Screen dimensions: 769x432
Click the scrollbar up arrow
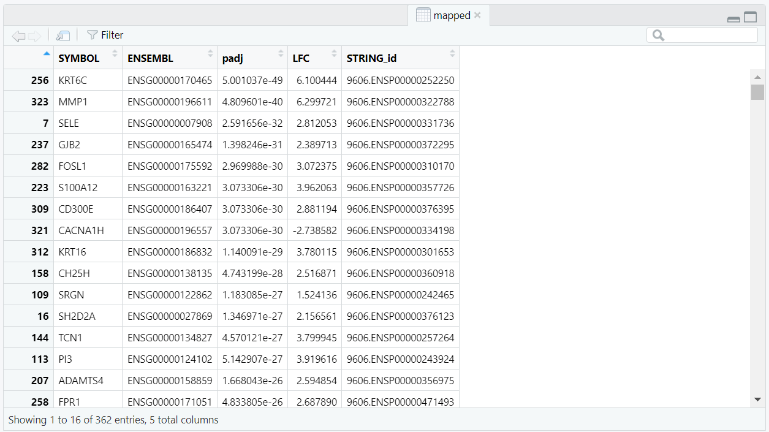point(757,78)
